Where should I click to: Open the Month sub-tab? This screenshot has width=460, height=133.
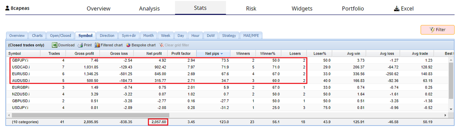pyautogui.click(x=148, y=35)
